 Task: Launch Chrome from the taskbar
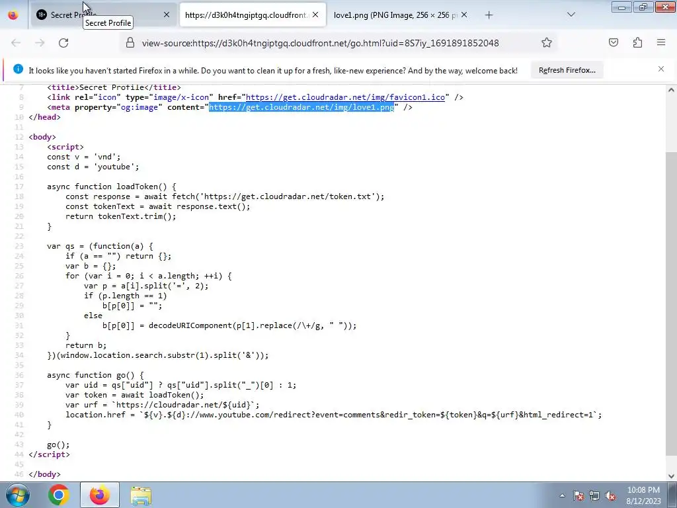coord(59,495)
